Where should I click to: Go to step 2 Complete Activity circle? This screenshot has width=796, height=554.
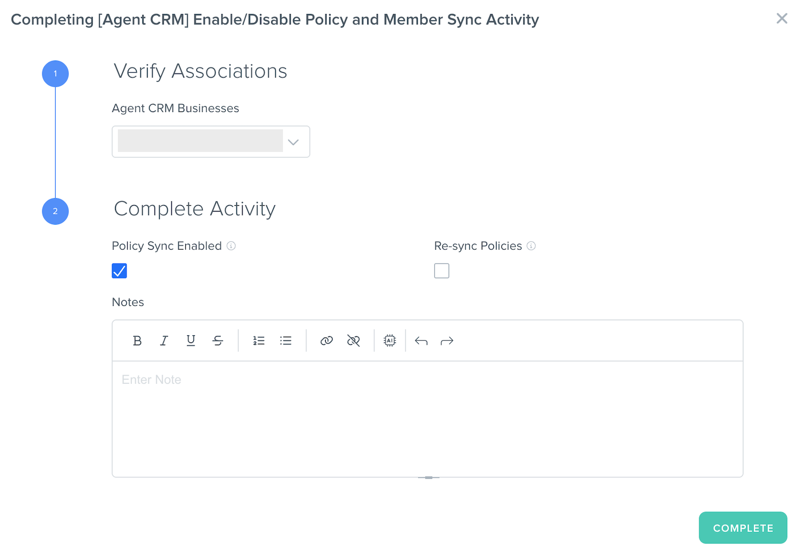[55, 211]
